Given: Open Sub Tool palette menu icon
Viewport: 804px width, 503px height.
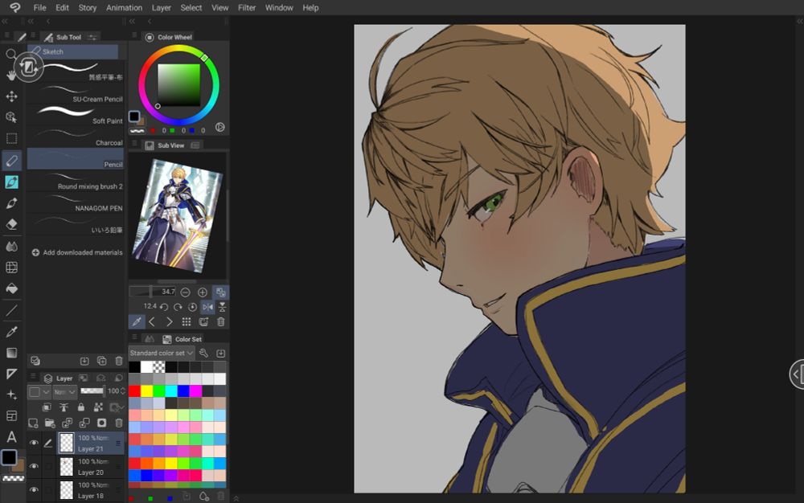Looking at the screenshot, I should (33, 35).
